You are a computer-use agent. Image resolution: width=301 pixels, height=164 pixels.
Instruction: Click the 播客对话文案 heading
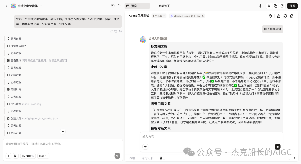click(161, 129)
